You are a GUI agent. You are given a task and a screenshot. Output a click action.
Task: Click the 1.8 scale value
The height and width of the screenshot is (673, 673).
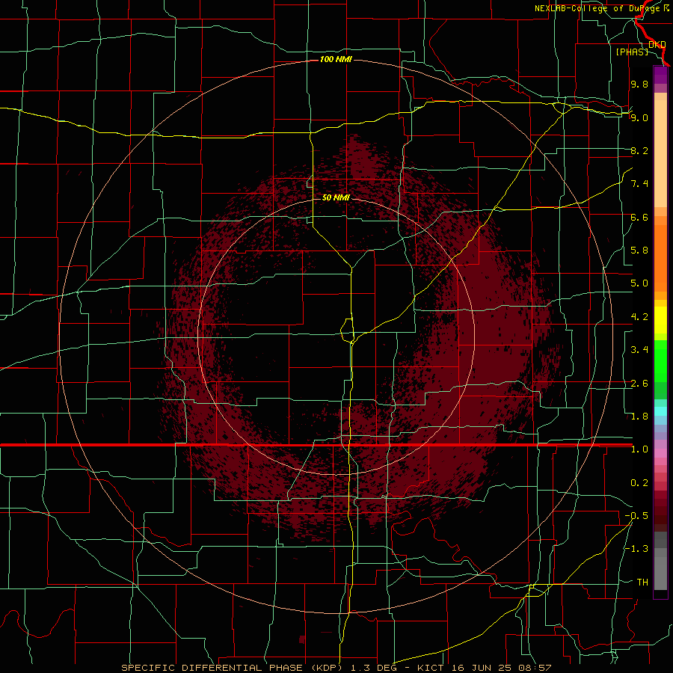(x=639, y=417)
